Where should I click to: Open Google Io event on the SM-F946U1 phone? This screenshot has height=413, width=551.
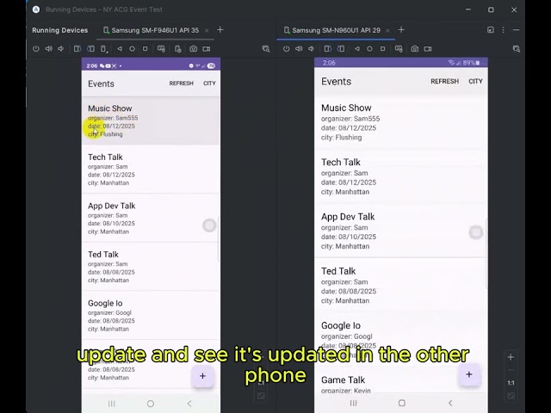151,316
